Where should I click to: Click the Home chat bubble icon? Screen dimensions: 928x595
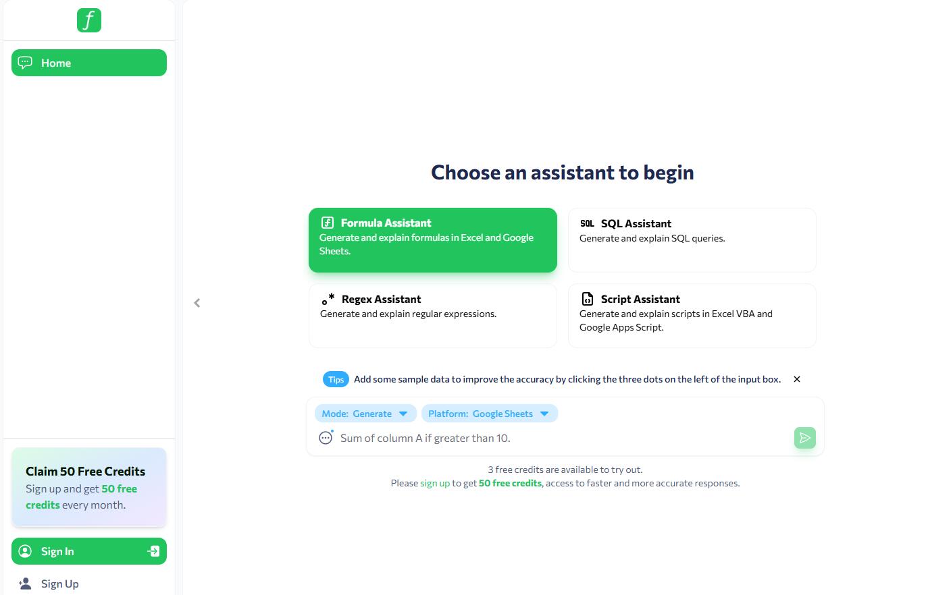pyautogui.click(x=25, y=63)
